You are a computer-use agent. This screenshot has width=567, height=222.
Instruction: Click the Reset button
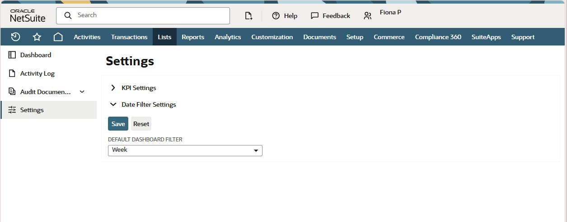(141, 124)
